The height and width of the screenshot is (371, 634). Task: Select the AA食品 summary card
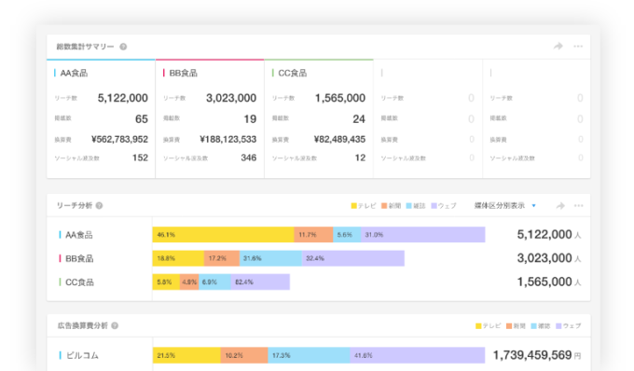tap(101, 118)
